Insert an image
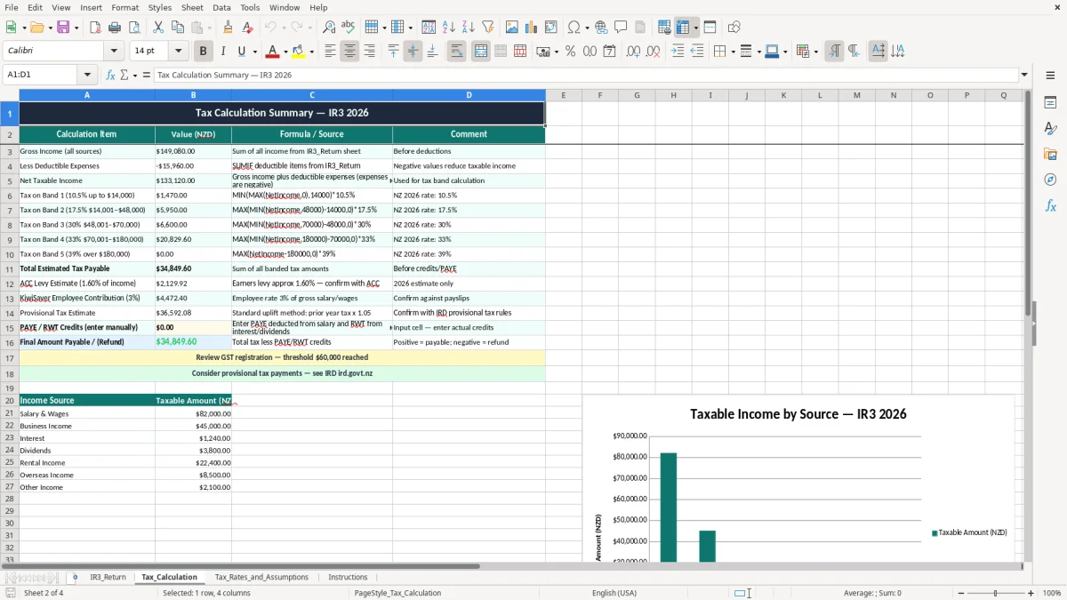 pyautogui.click(x=512, y=28)
